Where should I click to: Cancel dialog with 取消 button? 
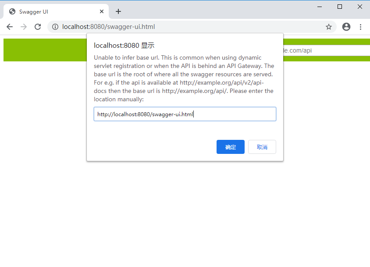coord(262,147)
